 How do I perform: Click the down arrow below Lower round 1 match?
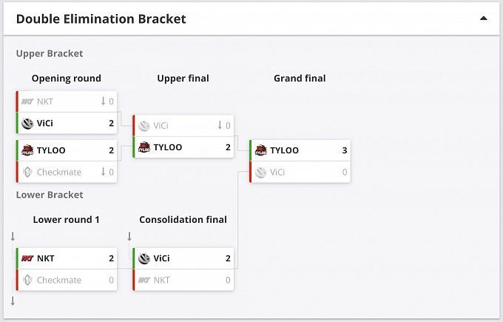click(x=13, y=301)
